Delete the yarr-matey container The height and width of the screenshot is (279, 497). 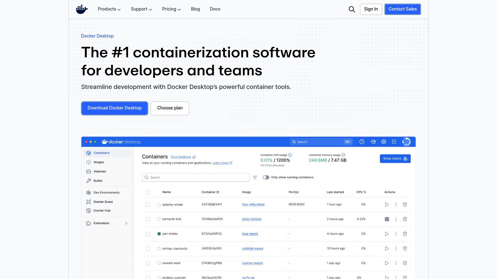tap(405, 234)
